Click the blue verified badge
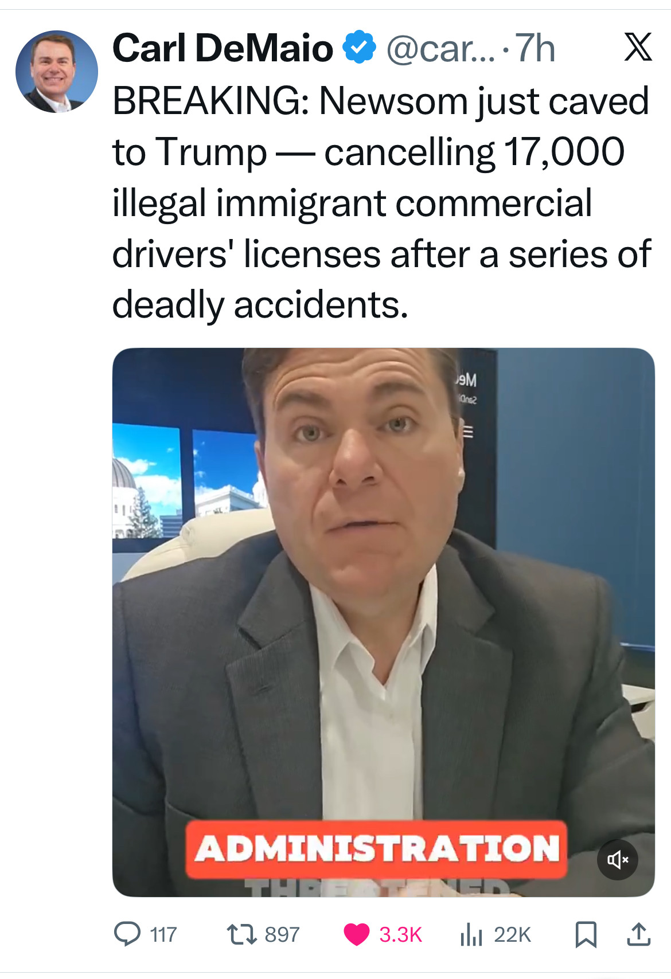This screenshot has height=979, width=671. [x=359, y=48]
